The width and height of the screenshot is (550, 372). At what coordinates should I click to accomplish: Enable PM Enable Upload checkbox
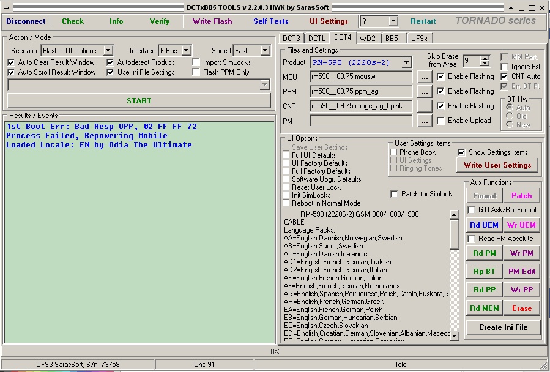tap(440, 121)
